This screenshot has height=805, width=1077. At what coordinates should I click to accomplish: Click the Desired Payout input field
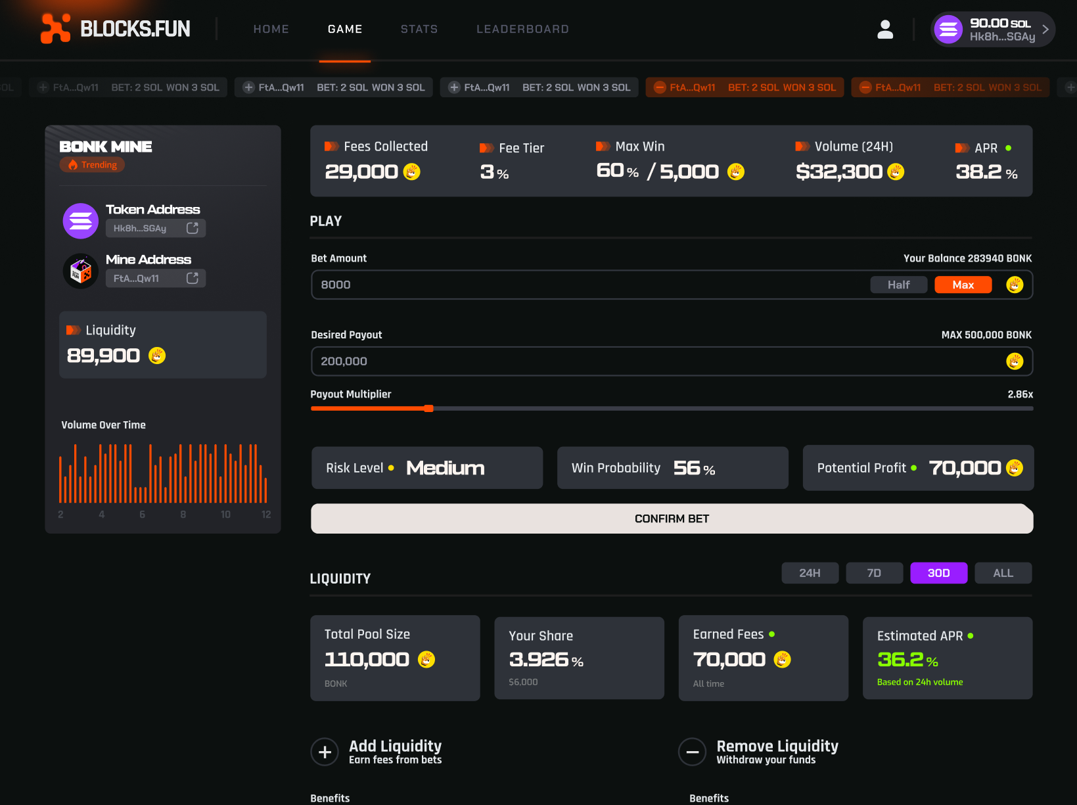(x=591, y=361)
